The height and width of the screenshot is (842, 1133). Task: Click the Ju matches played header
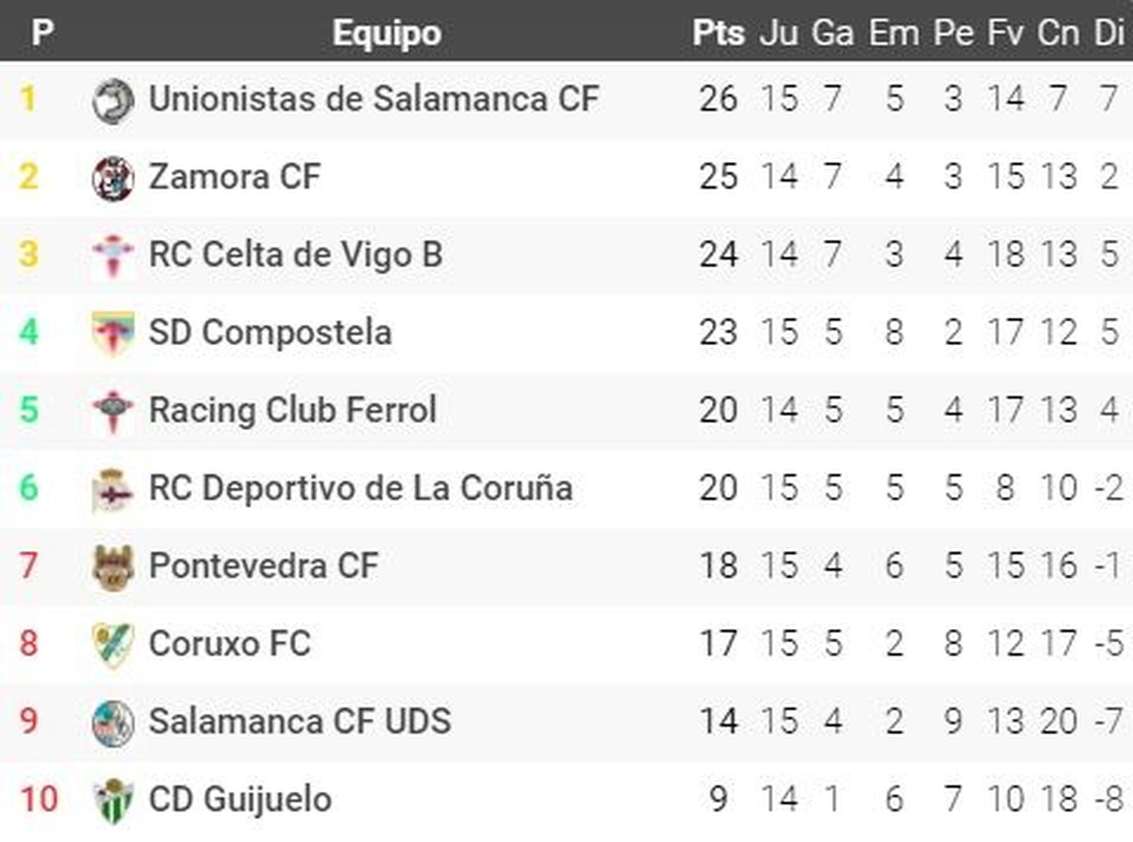coord(778,33)
